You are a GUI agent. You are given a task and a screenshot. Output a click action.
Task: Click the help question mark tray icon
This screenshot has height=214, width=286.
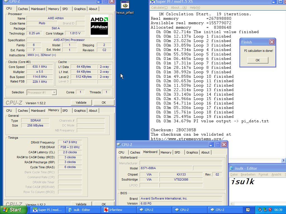tap(248, 210)
